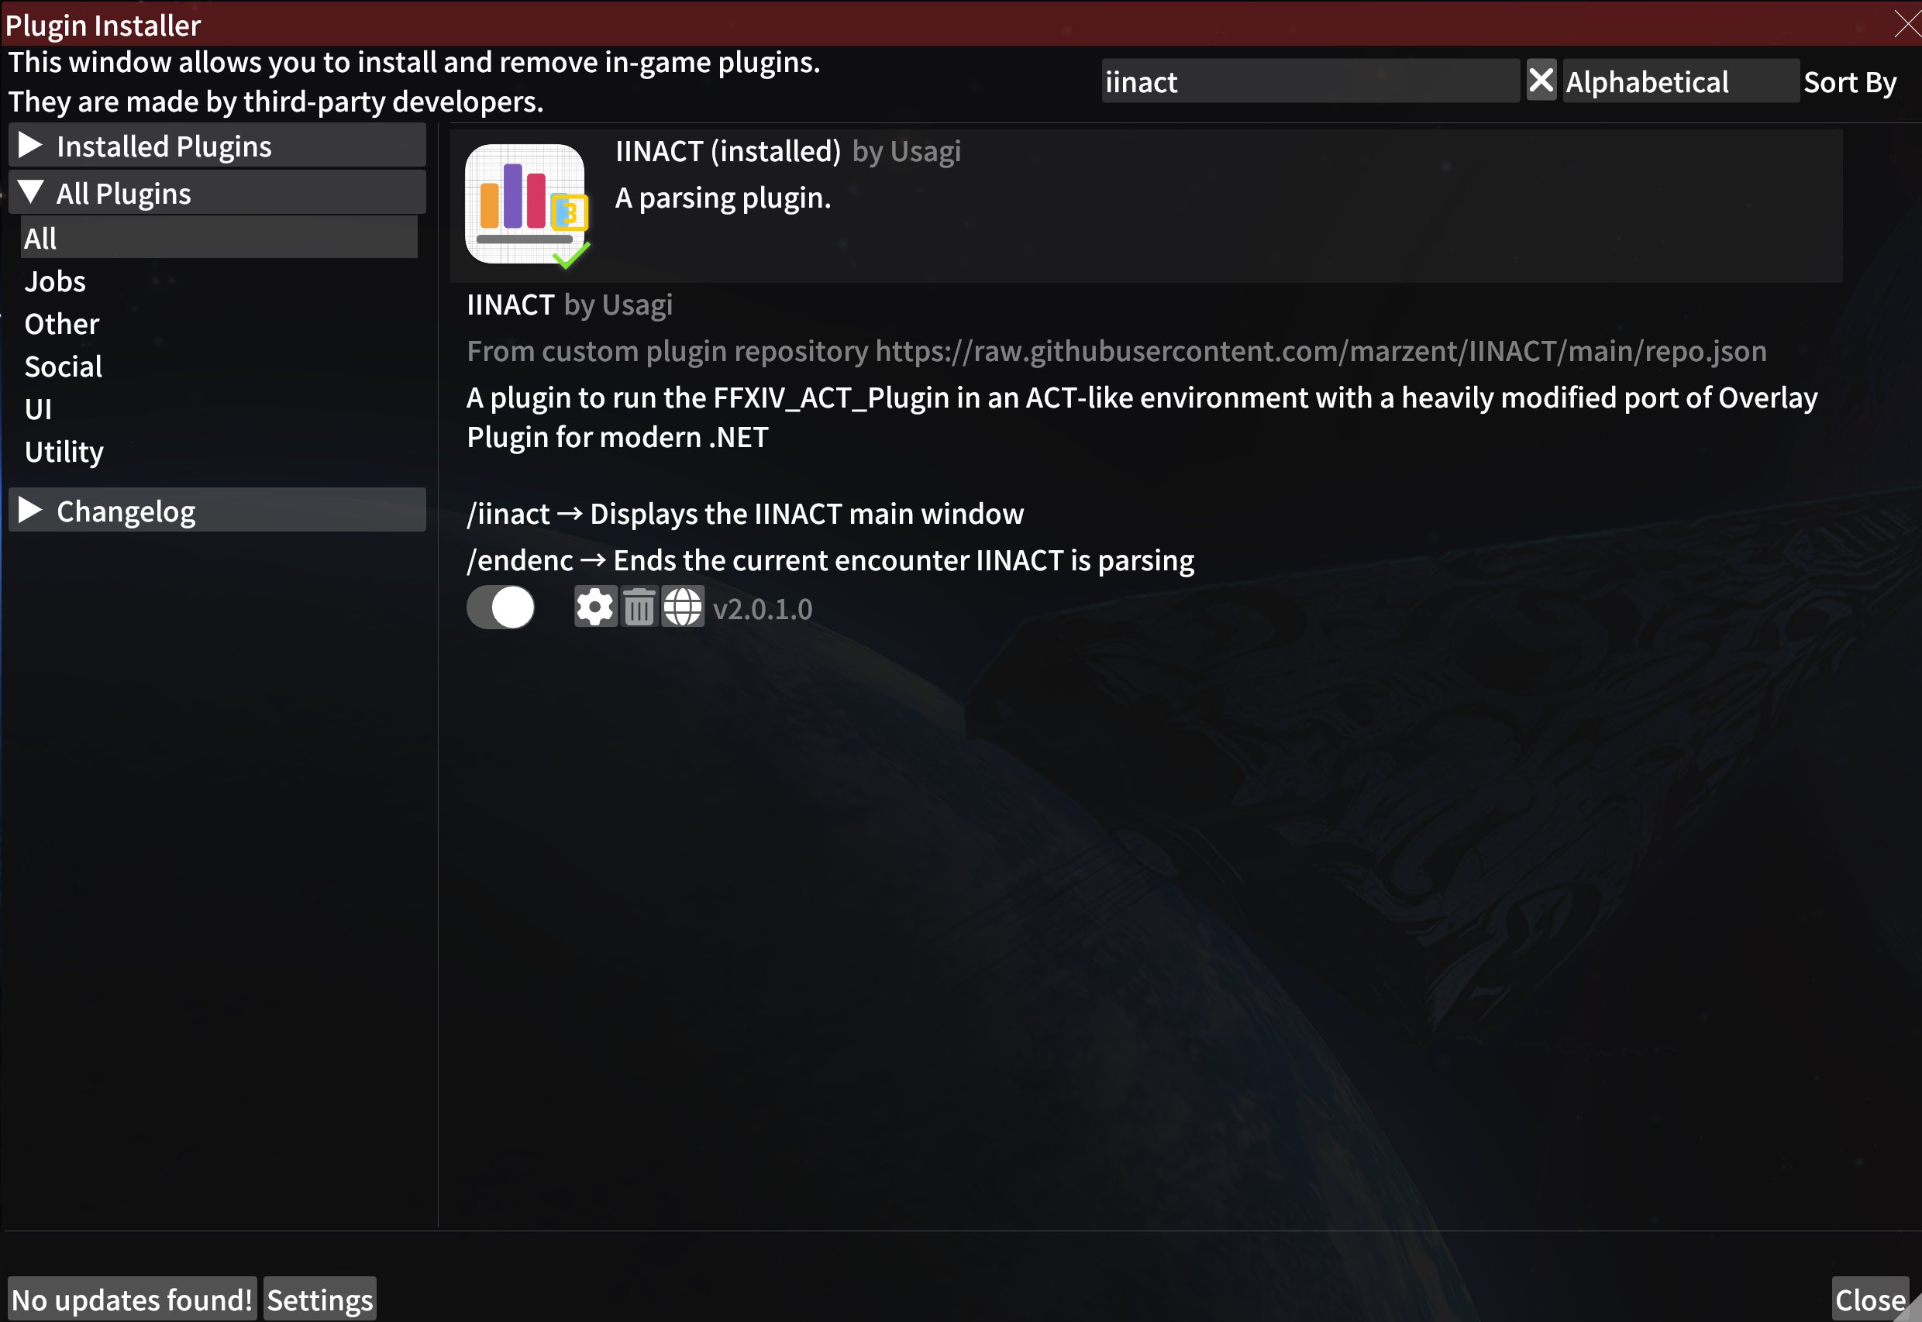
Task: Select the UI category
Action: tap(38, 409)
